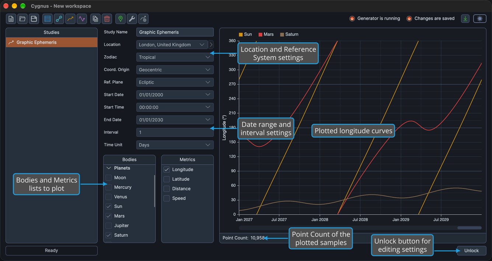The image size is (492, 261).
Task: Click the Studies panel header
Action: coord(52,32)
